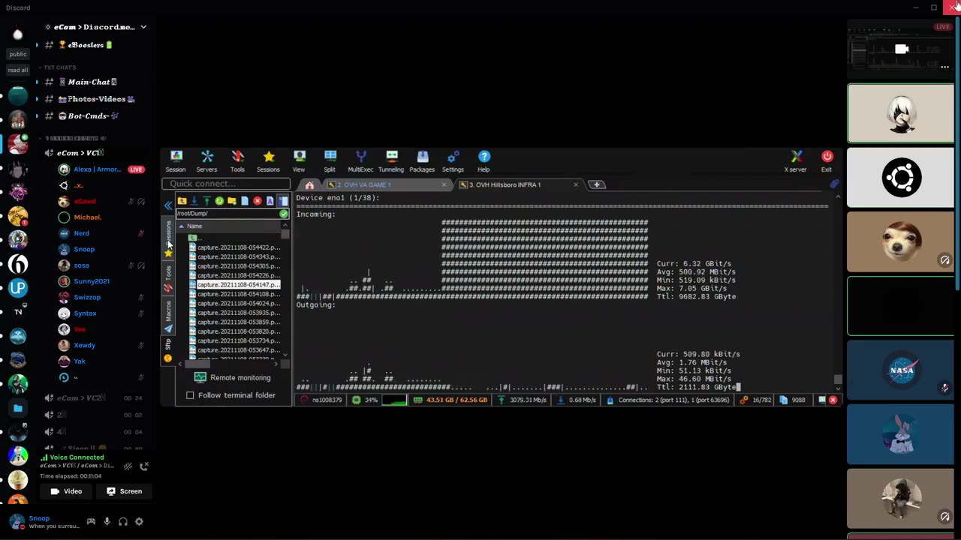Open Discord user settings gear
Screen dimensions: 961x540
pyautogui.click(x=139, y=521)
